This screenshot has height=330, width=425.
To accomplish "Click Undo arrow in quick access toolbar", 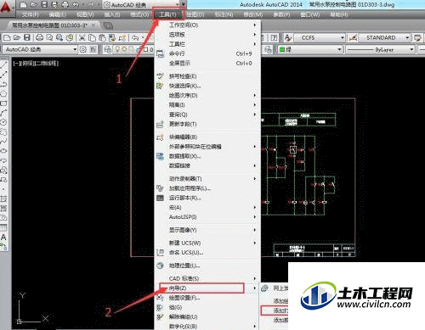I will [76, 4].
